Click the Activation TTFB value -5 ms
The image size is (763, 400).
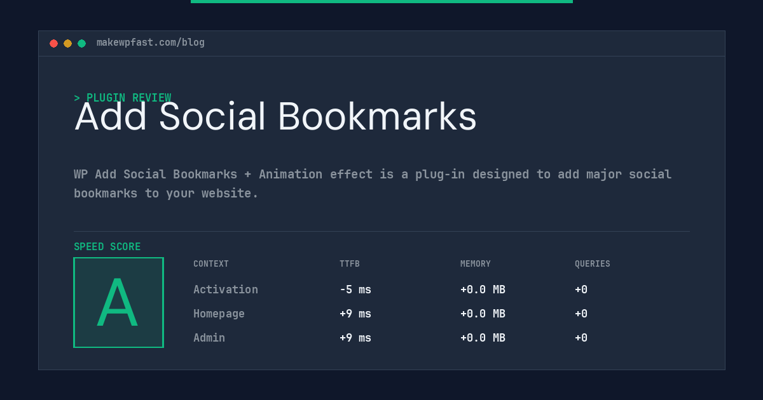tap(355, 290)
